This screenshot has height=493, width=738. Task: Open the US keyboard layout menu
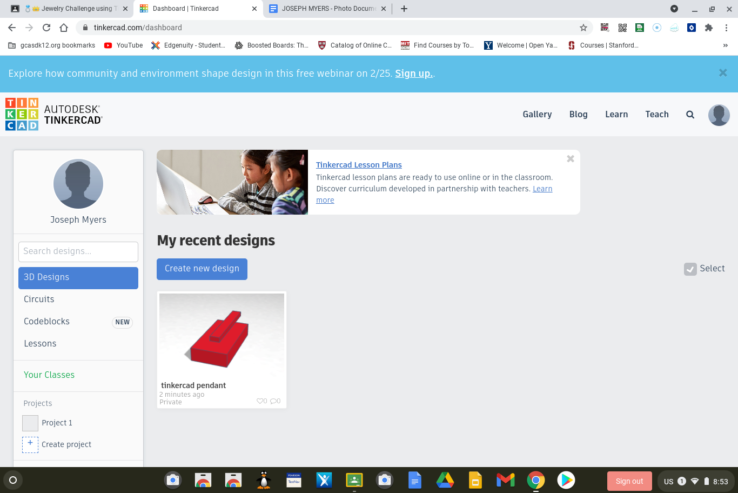click(668, 480)
